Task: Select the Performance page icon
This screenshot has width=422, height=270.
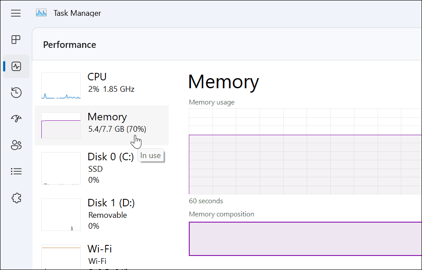Action: click(x=16, y=66)
